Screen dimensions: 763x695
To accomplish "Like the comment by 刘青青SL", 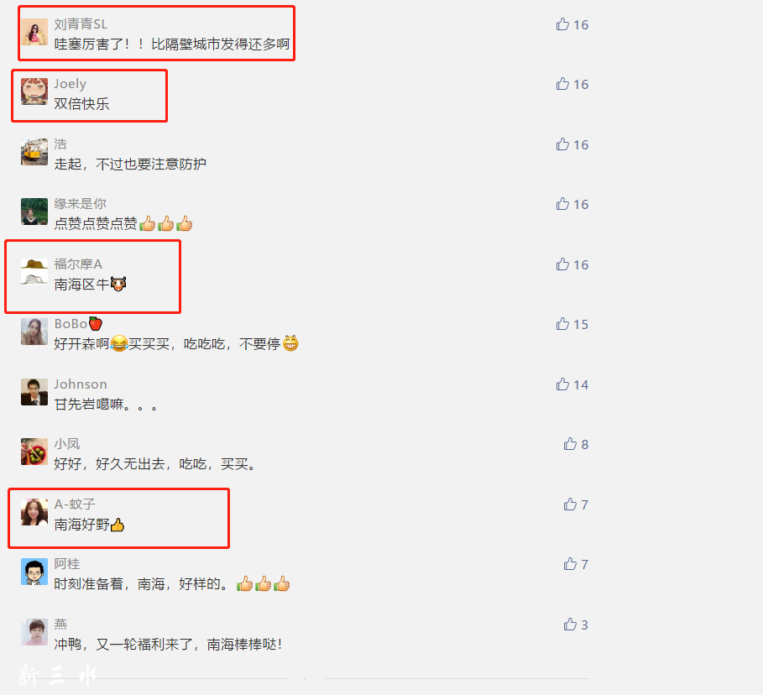I will point(562,24).
